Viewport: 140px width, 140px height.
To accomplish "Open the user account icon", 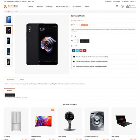I will [122, 6].
